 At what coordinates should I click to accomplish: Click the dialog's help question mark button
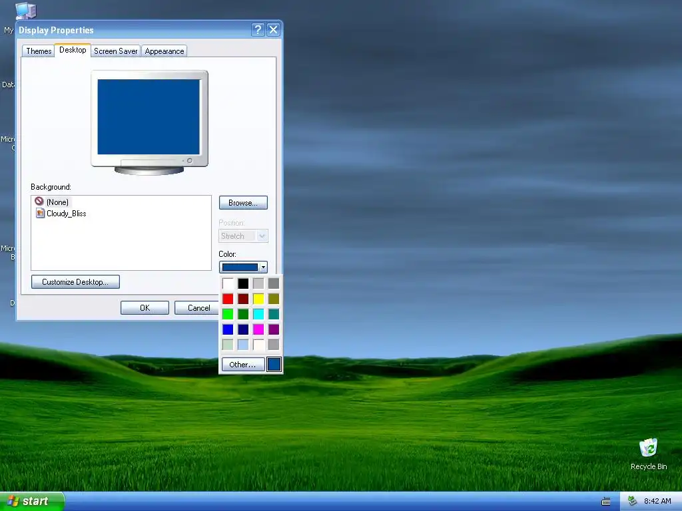pyautogui.click(x=258, y=29)
